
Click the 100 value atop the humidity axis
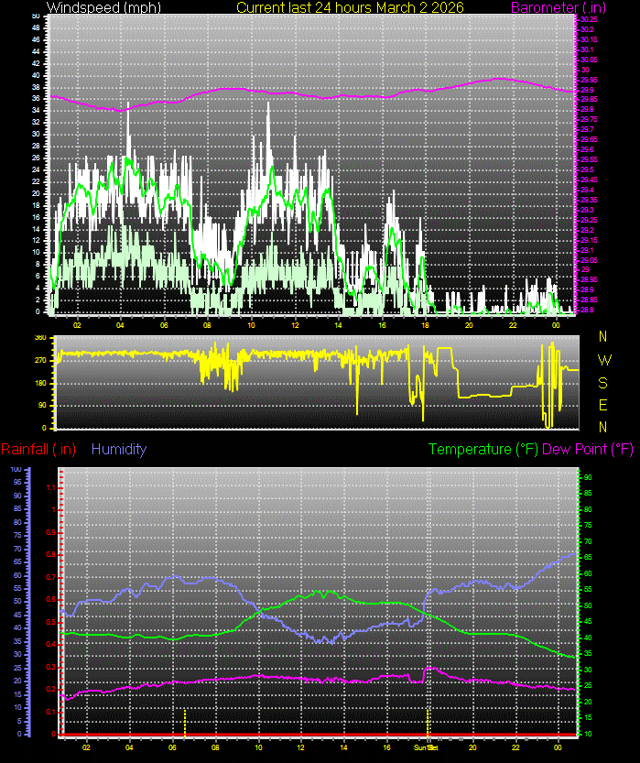(16, 469)
